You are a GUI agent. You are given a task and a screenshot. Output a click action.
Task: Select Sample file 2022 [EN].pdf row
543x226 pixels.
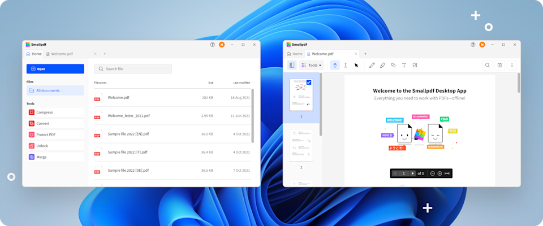[172, 134]
